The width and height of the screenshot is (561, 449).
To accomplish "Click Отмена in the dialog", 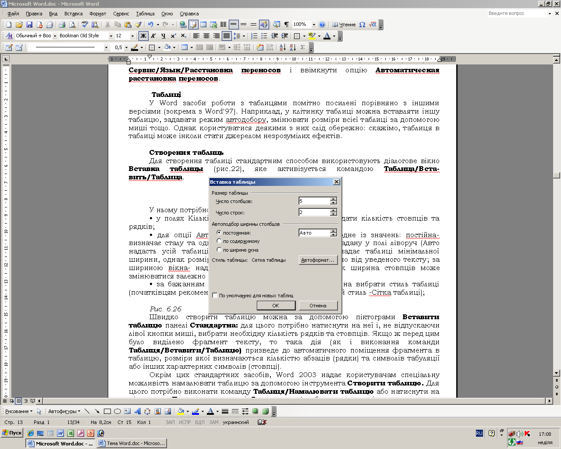I will coord(318,306).
